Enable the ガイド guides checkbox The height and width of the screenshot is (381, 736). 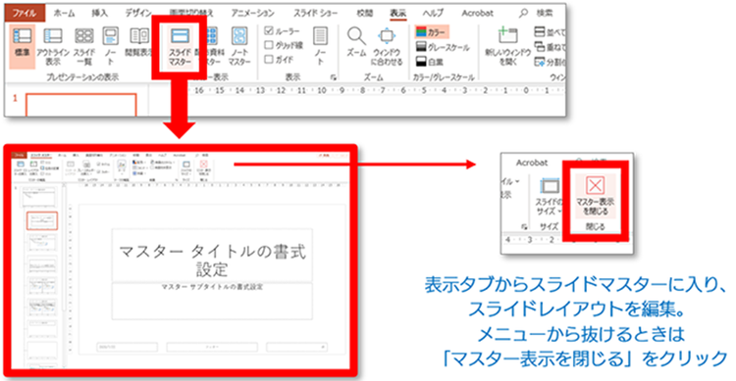point(269,59)
